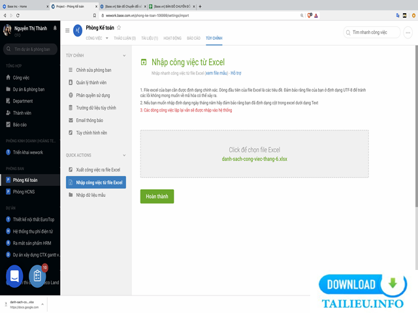Switch to the BÁO CÁO tab

coord(193,38)
